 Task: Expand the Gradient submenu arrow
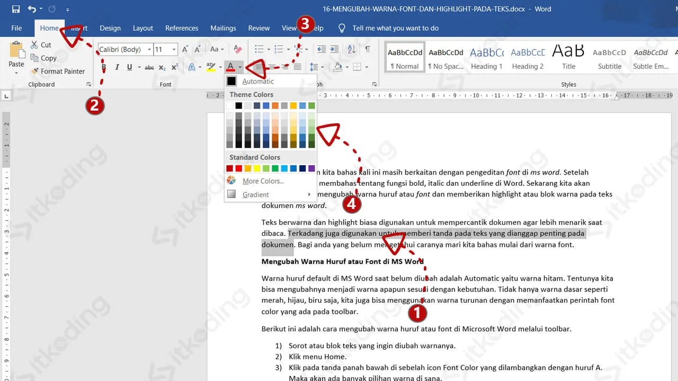pos(309,195)
